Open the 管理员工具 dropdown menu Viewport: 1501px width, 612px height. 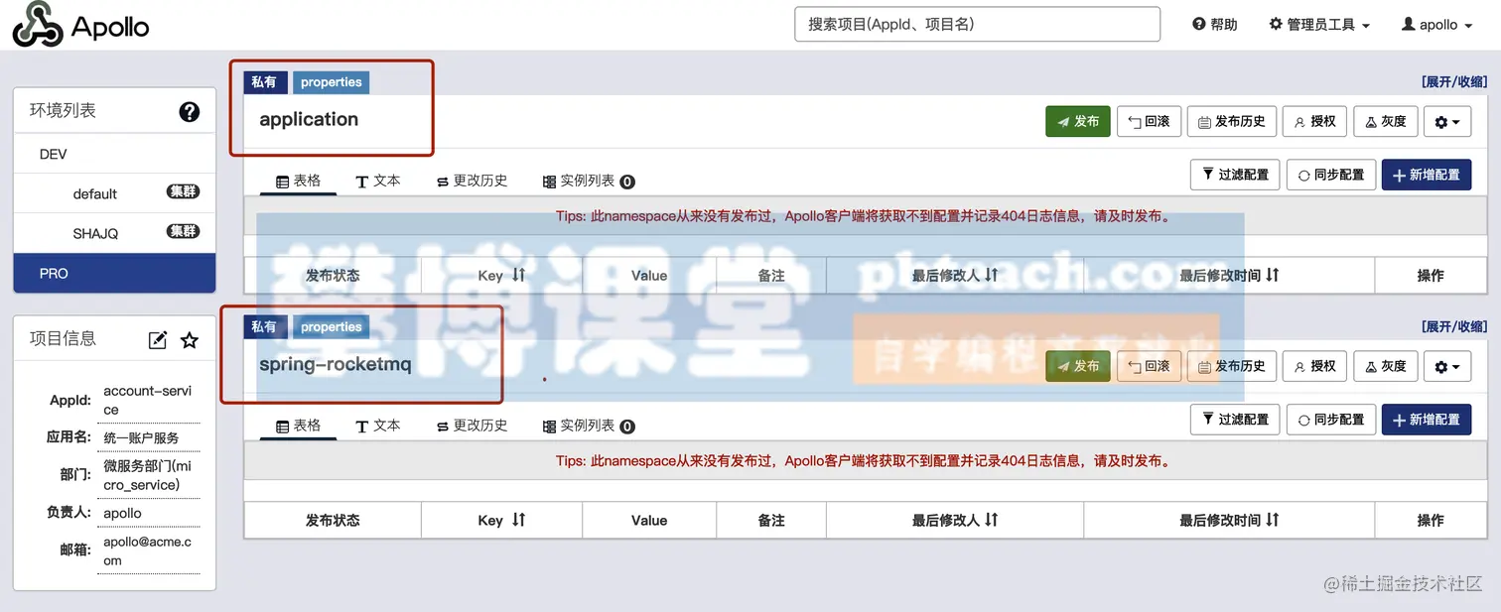click(x=1319, y=25)
